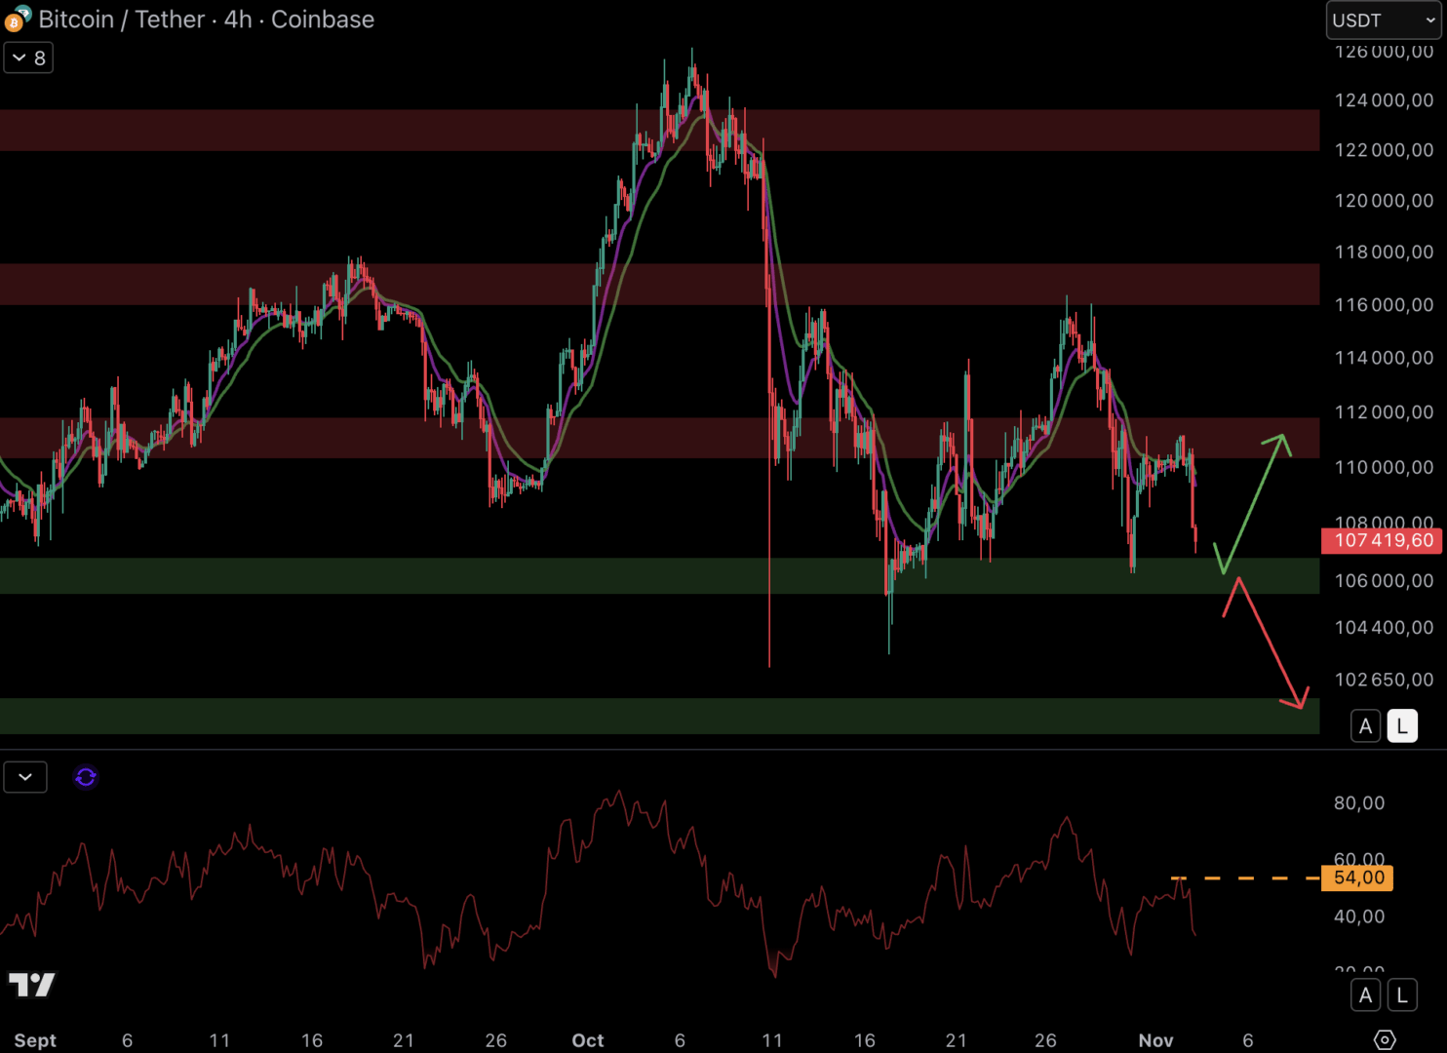The height and width of the screenshot is (1053, 1447).
Task: Click Coinbase in the chart legend
Action: 322,19
